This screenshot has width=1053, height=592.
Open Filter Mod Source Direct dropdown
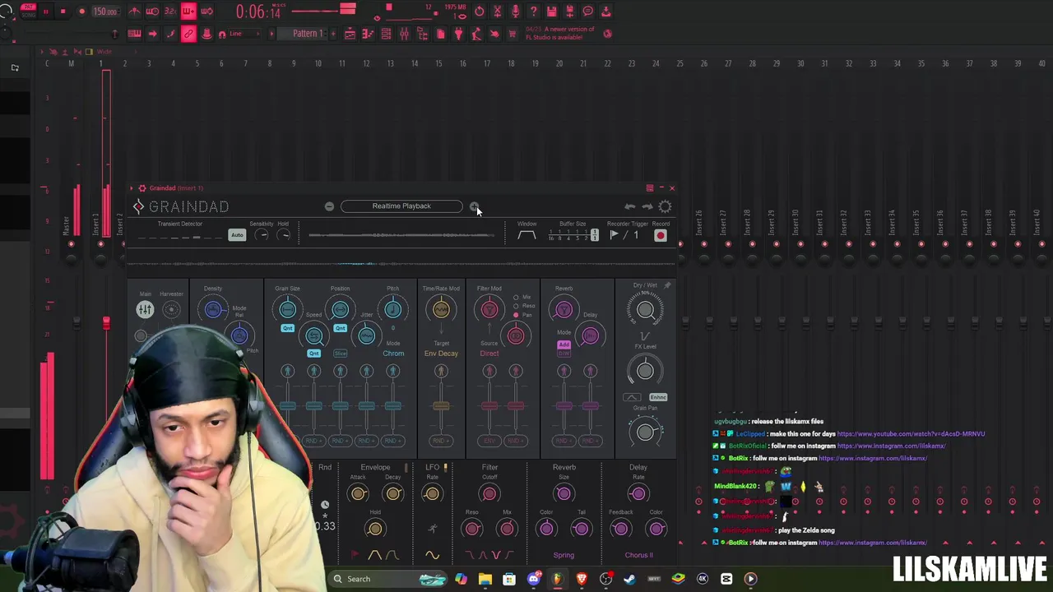489,354
